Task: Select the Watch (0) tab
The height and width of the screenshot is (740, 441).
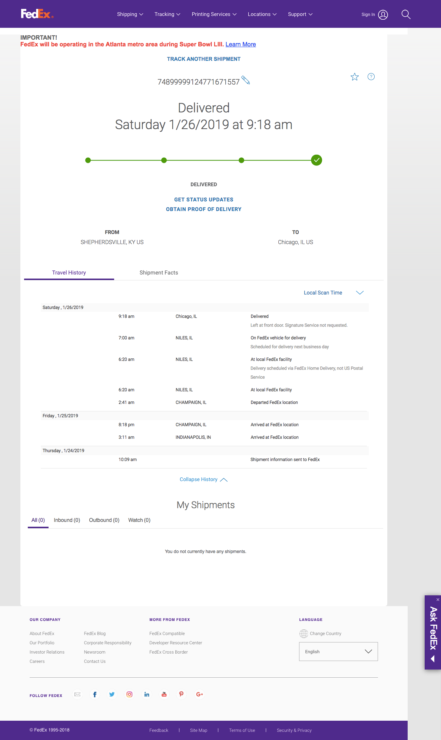Action: pos(139,520)
